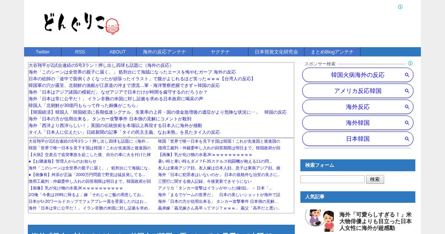Click the 韓国火病海外の反応 sponsor button
This screenshot has height=234, width=445.
tap(358, 75)
